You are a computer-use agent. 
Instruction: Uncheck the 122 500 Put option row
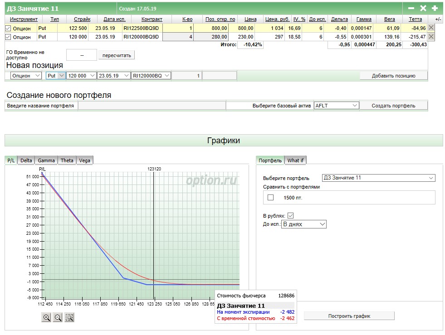8,28
